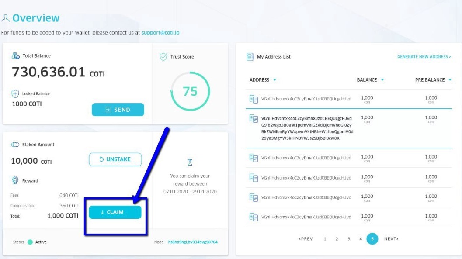Click the Trust Score shield icon

pos(163,57)
